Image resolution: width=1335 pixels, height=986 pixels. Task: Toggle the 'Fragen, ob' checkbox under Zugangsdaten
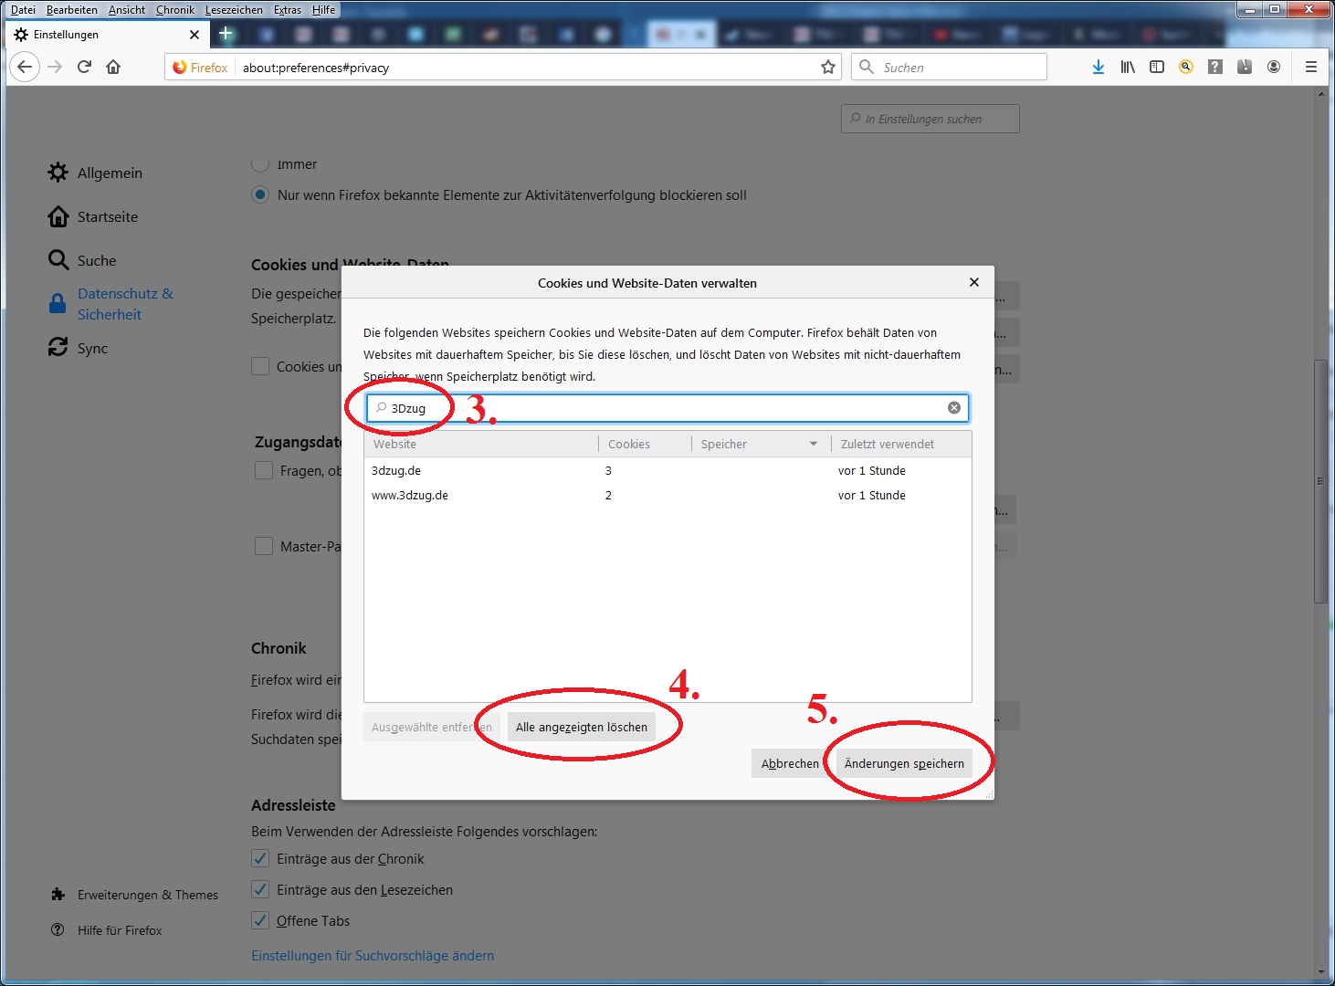[x=264, y=470]
